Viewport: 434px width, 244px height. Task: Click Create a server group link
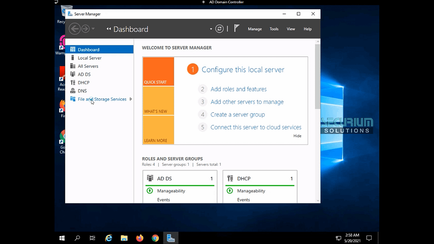click(x=237, y=114)
